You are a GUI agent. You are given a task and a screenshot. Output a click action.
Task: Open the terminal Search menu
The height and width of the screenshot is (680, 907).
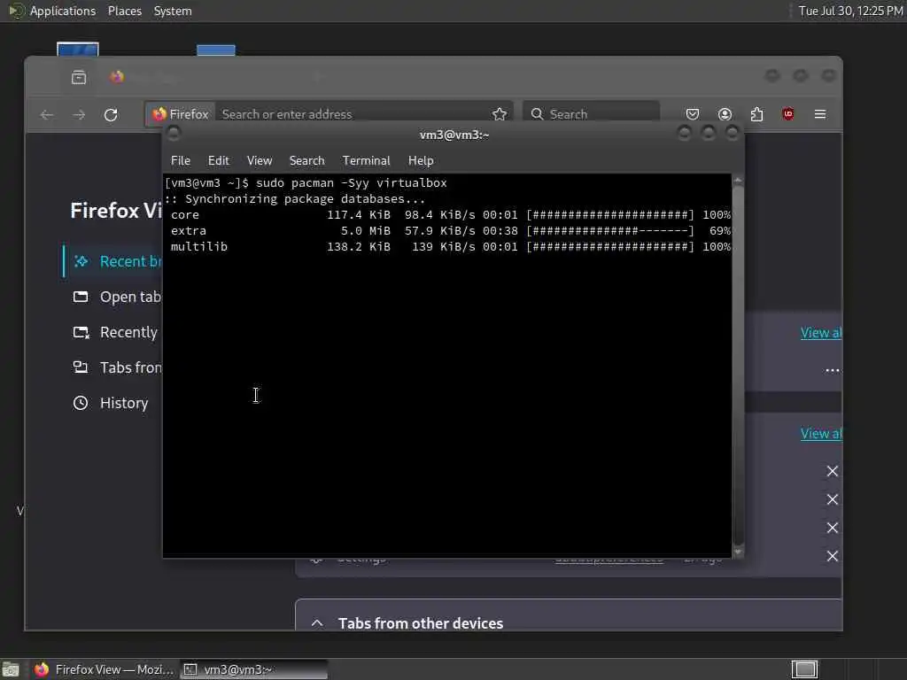point(307,161)
